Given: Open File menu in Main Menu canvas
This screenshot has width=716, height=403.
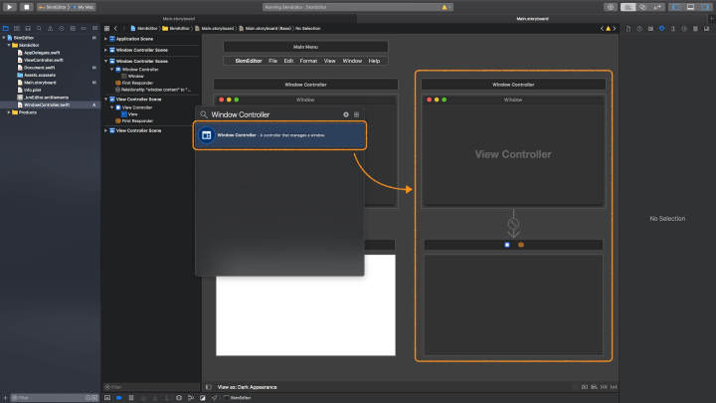Looking at the screenshot, I should click(x=272, y=61).
